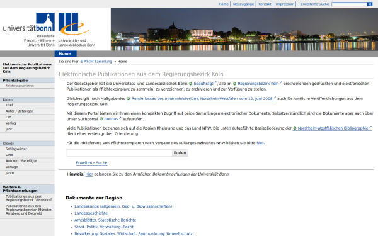Screen dimensions: 378x236
Task: Click 'Hier' link to Amtliche Bekanntmachungen
Action: [x=89, y=174]
